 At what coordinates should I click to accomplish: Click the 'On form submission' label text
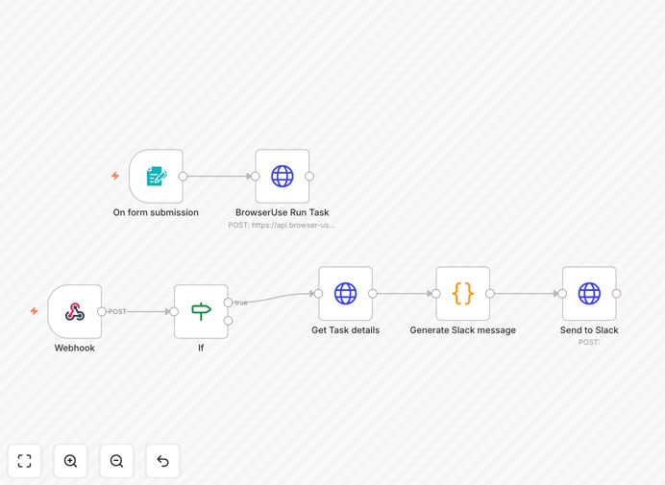pos(156,212)
